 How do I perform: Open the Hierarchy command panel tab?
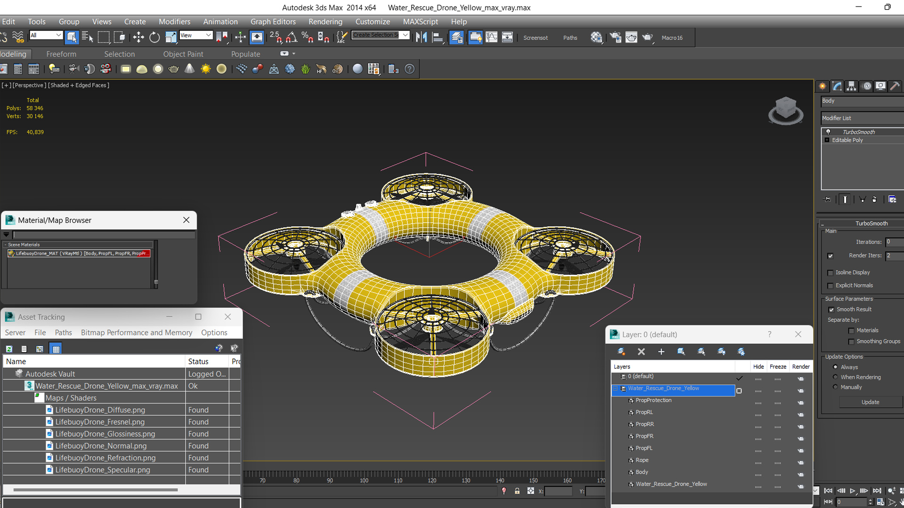pyautogui.click(x=851, y=86)
